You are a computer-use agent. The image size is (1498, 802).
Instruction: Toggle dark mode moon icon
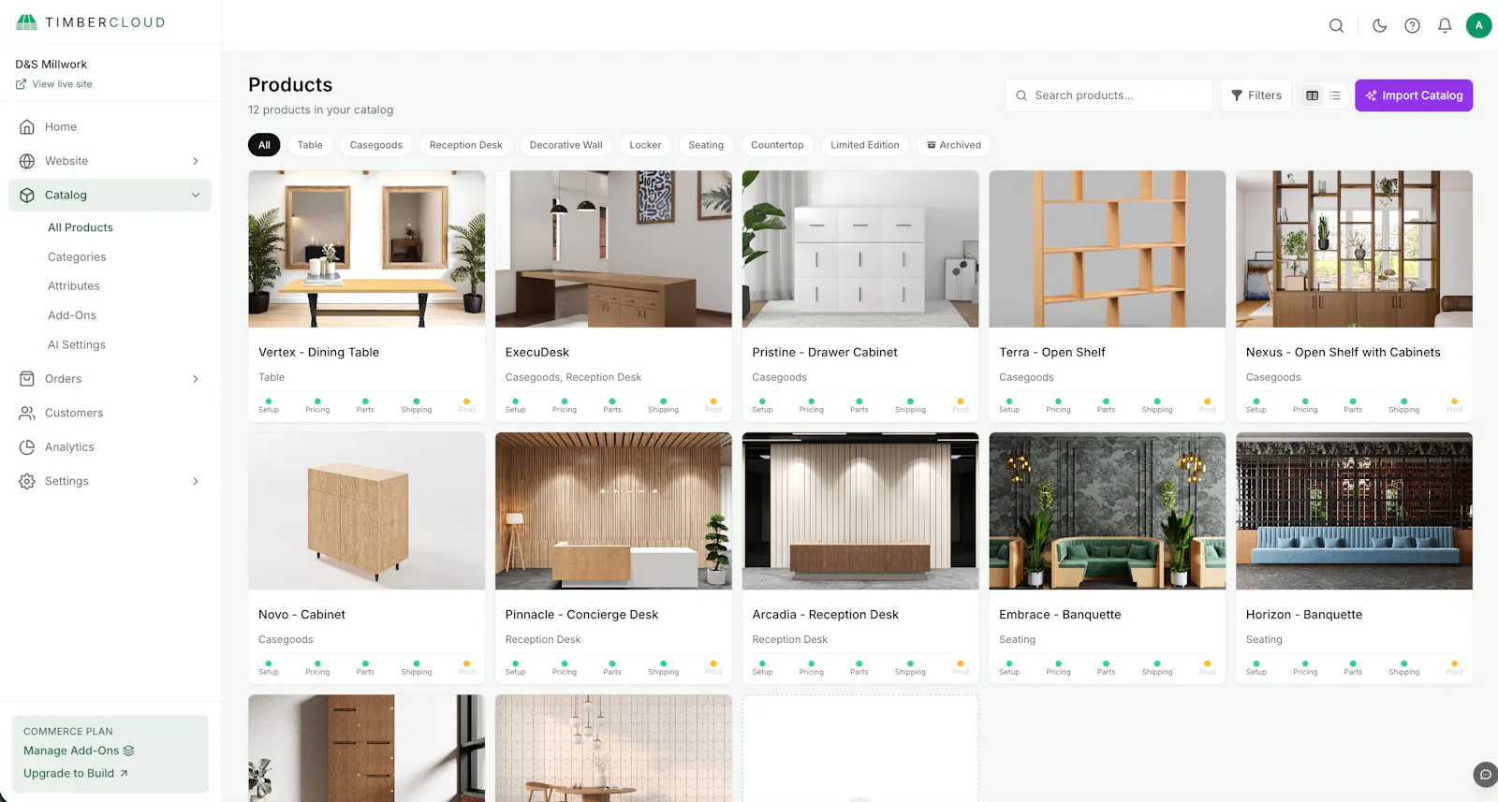(1379, 26)
